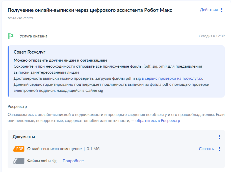This screenshot has height=172, width=231.
Task: Click the Росреестр department label
Action: click(17, 107)
